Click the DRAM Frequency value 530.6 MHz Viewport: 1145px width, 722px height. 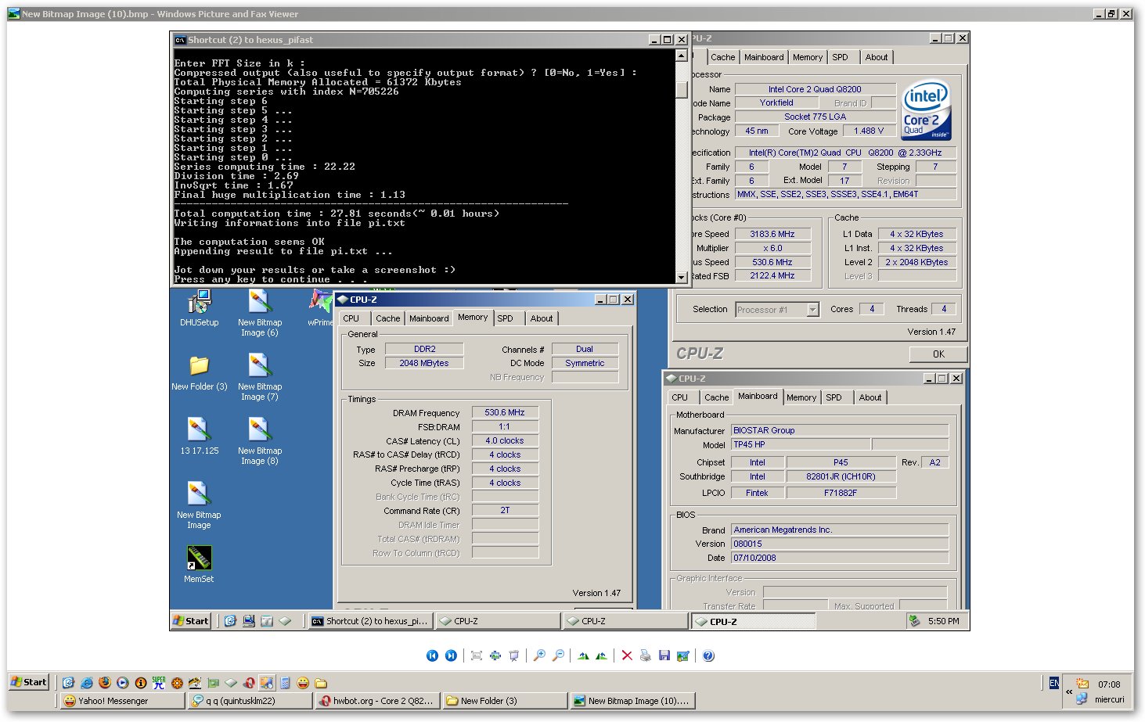505,412
